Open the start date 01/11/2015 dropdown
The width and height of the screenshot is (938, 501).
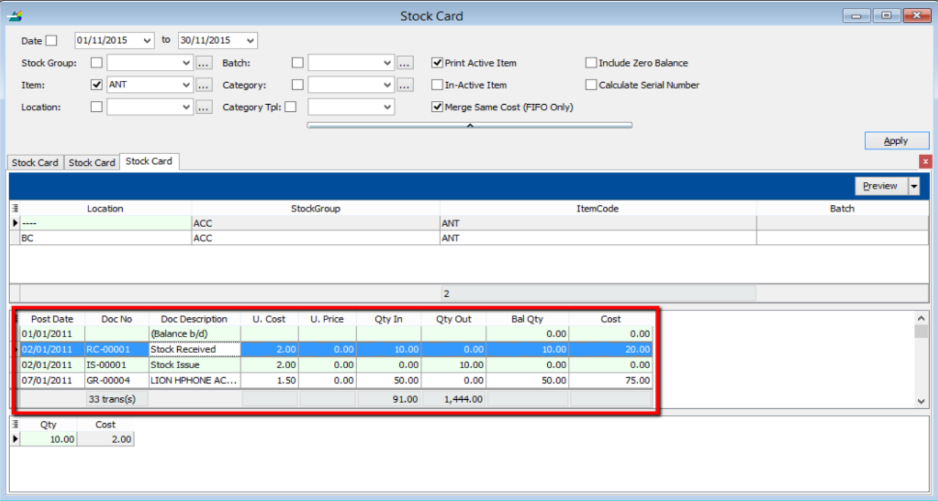click(x=147, y=41)
